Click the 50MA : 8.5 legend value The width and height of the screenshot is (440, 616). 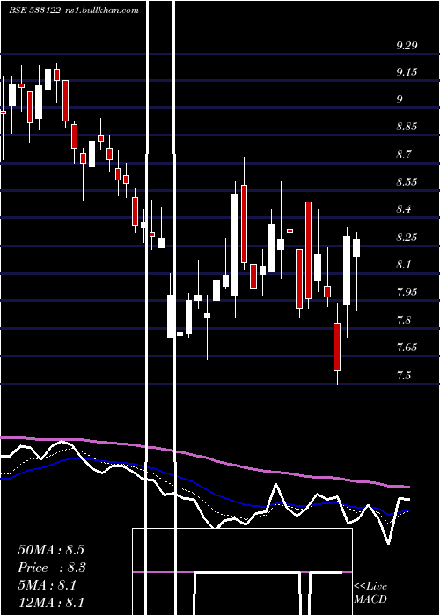pos(51,549)
